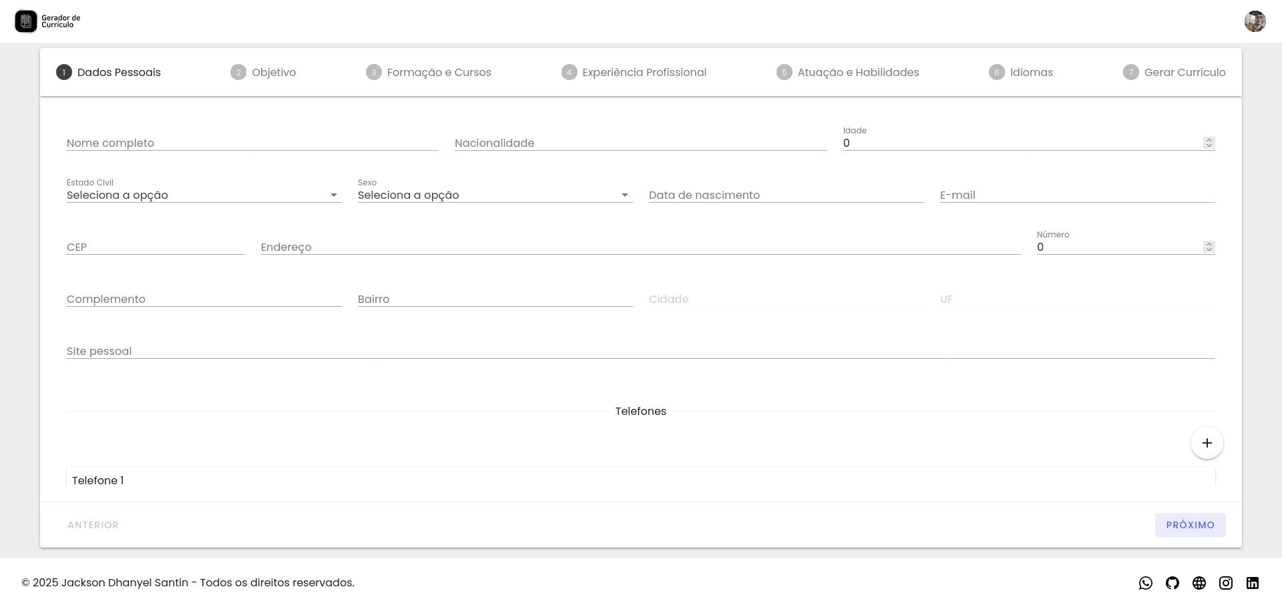
Task: Click the Gerador de Currículo logo icon
Action: [26, 21]
